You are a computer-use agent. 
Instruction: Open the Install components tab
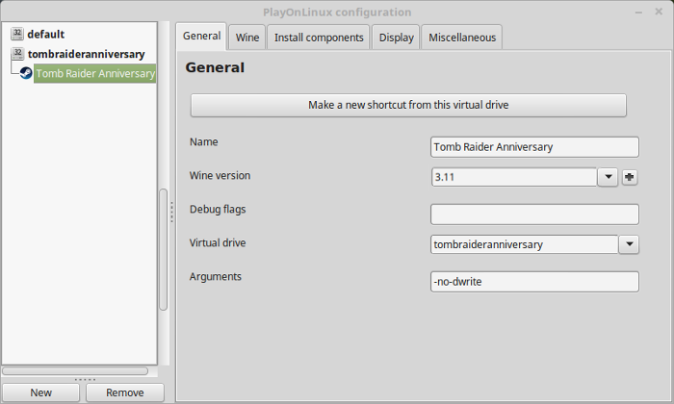coord(319,38)
